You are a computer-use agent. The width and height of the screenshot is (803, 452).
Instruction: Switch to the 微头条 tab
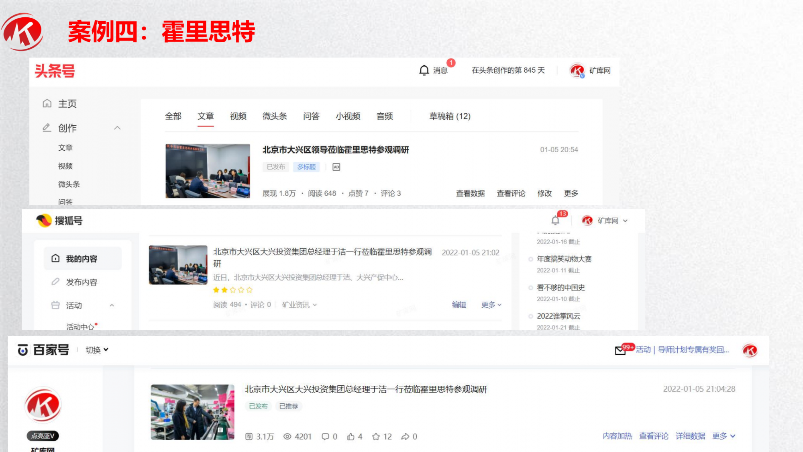tap(275, 116)
